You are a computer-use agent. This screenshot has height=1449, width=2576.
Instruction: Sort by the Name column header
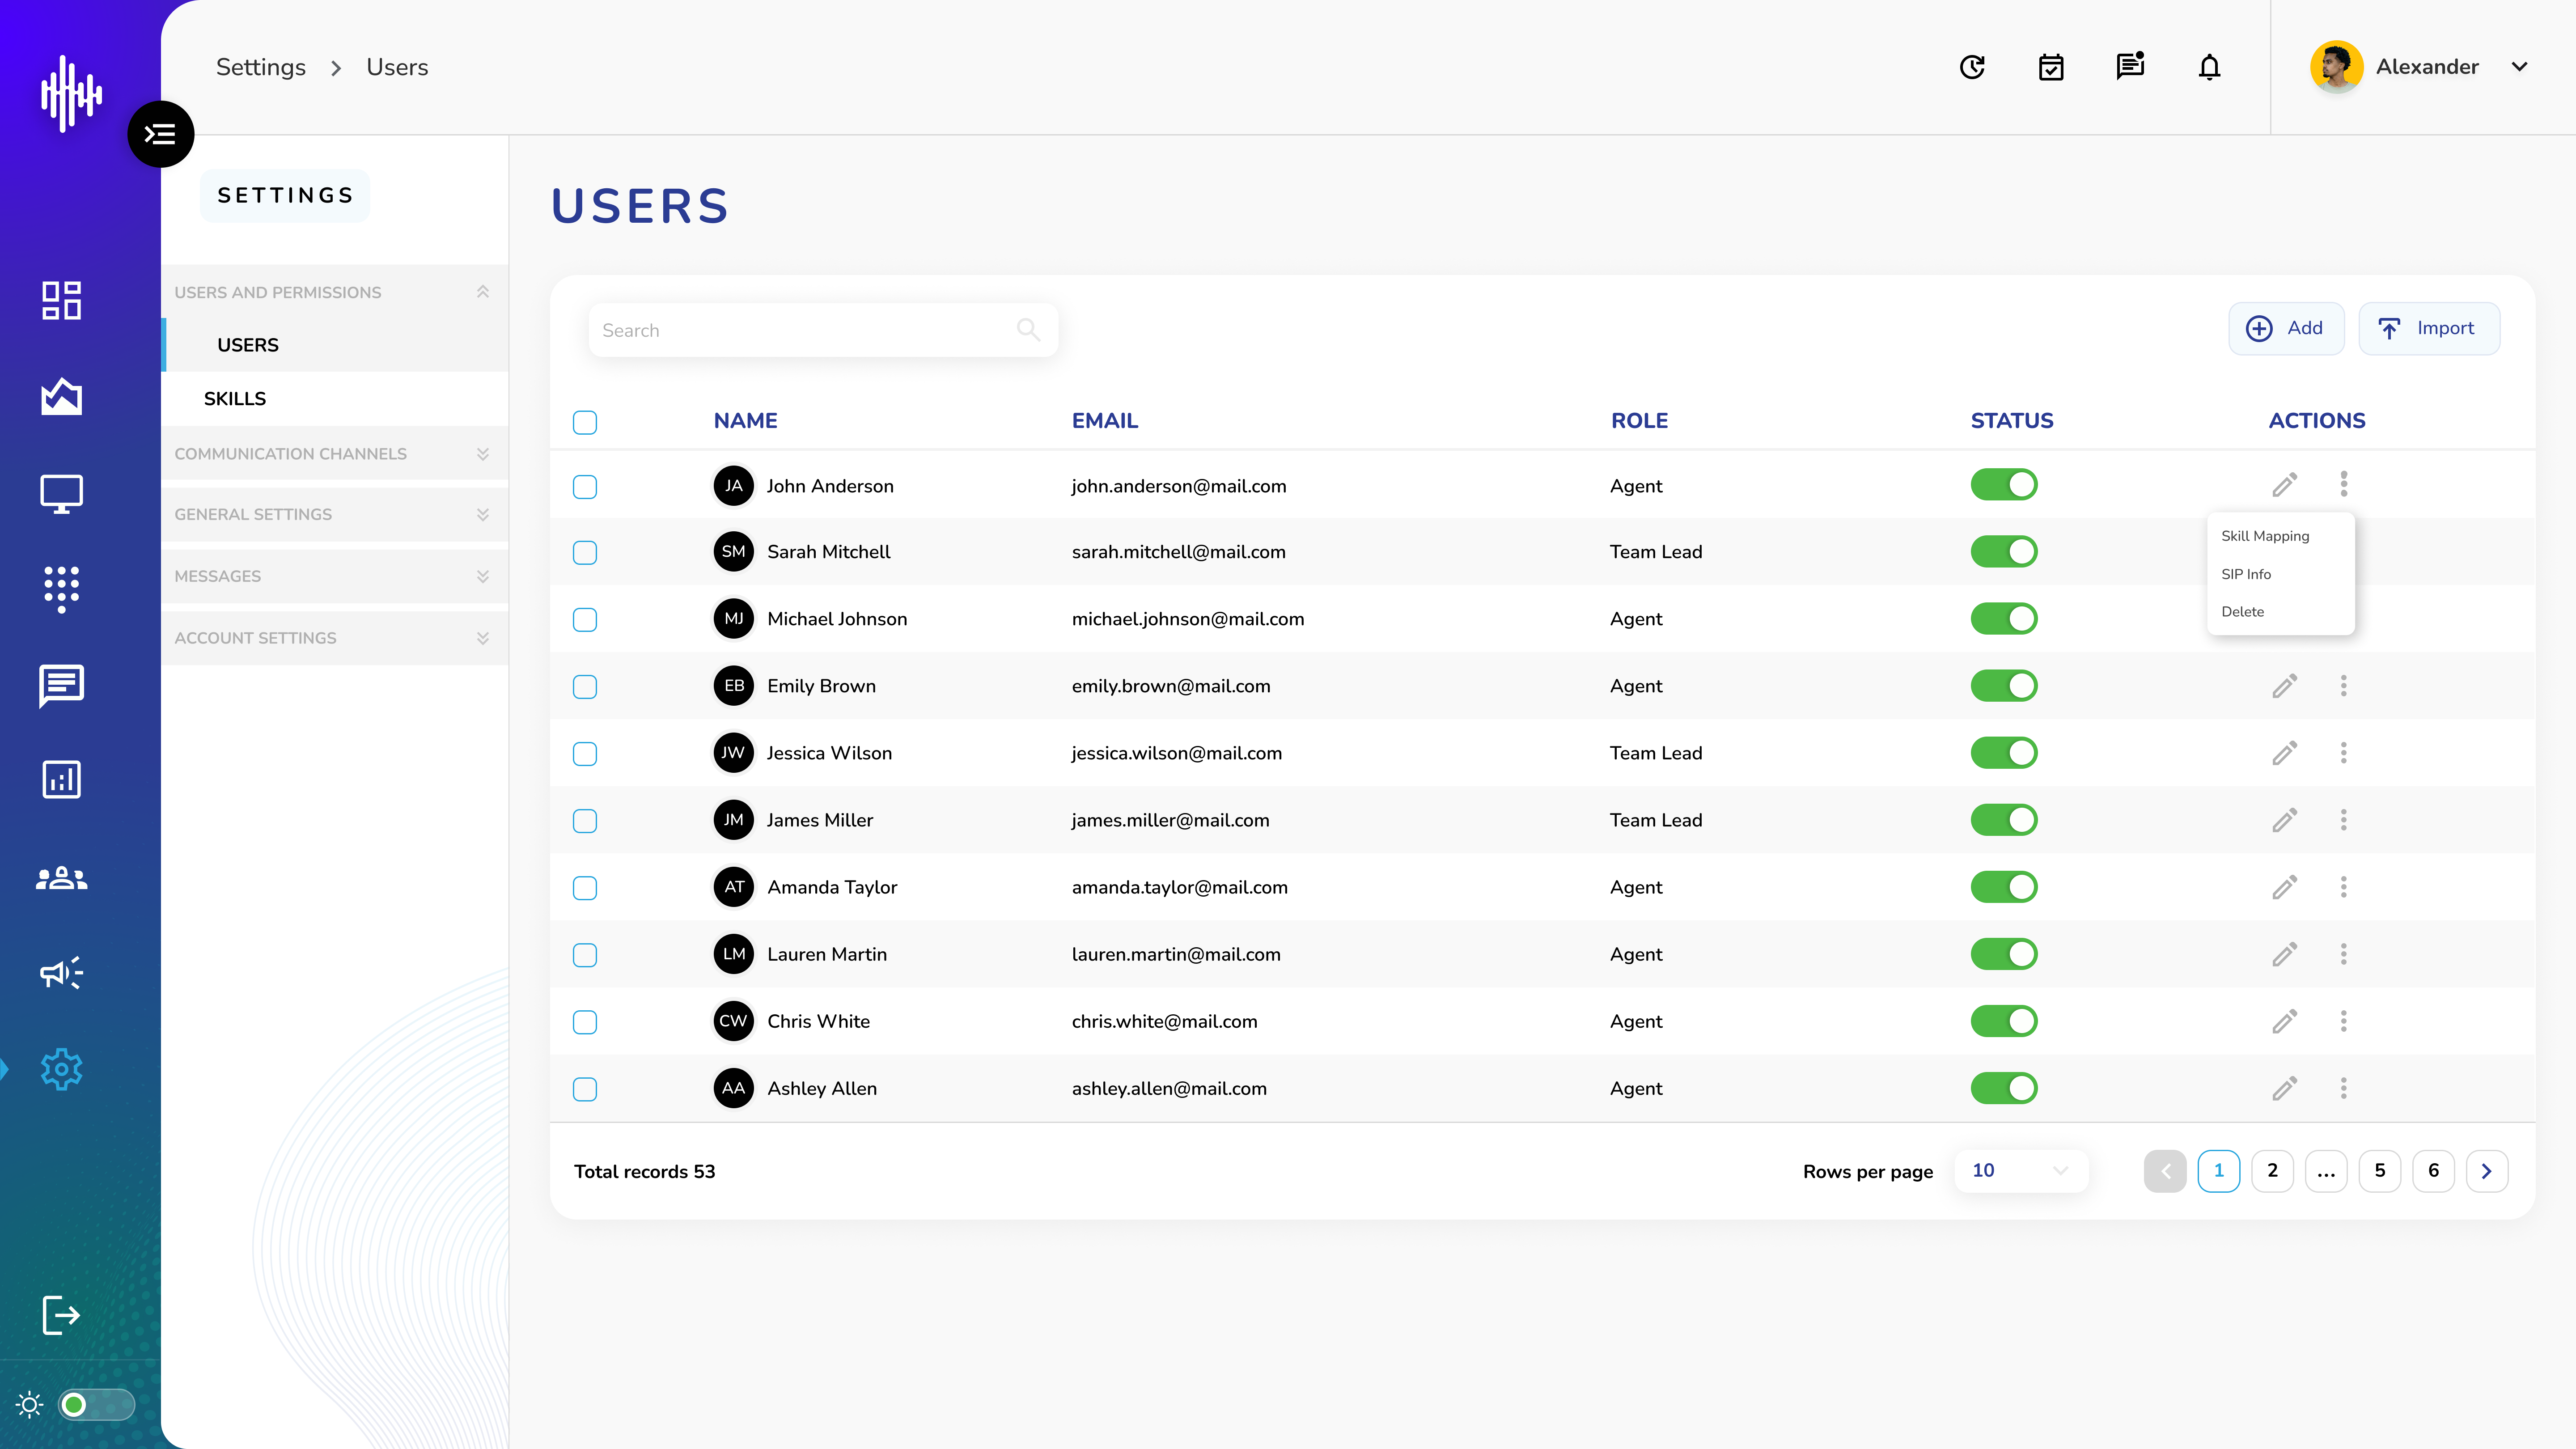point(745,421)
